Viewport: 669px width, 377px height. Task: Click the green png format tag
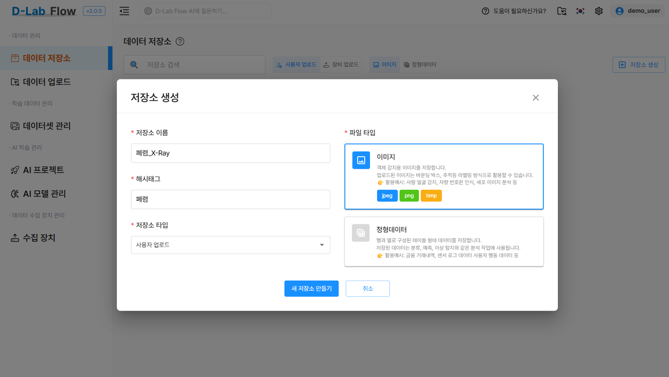tap(409, 195)
